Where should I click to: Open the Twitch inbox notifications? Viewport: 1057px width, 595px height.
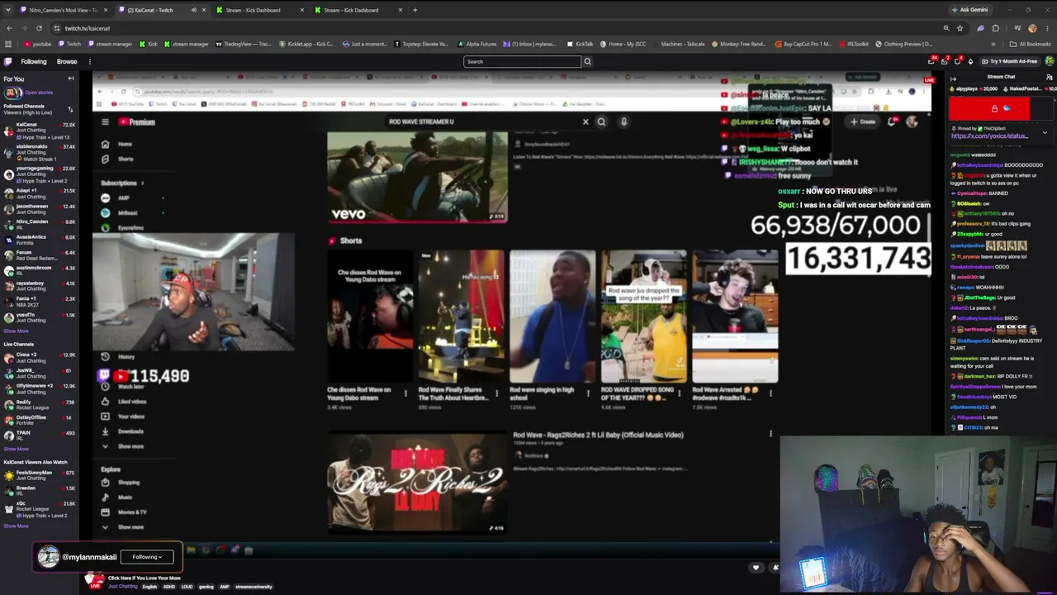point(945,61)
